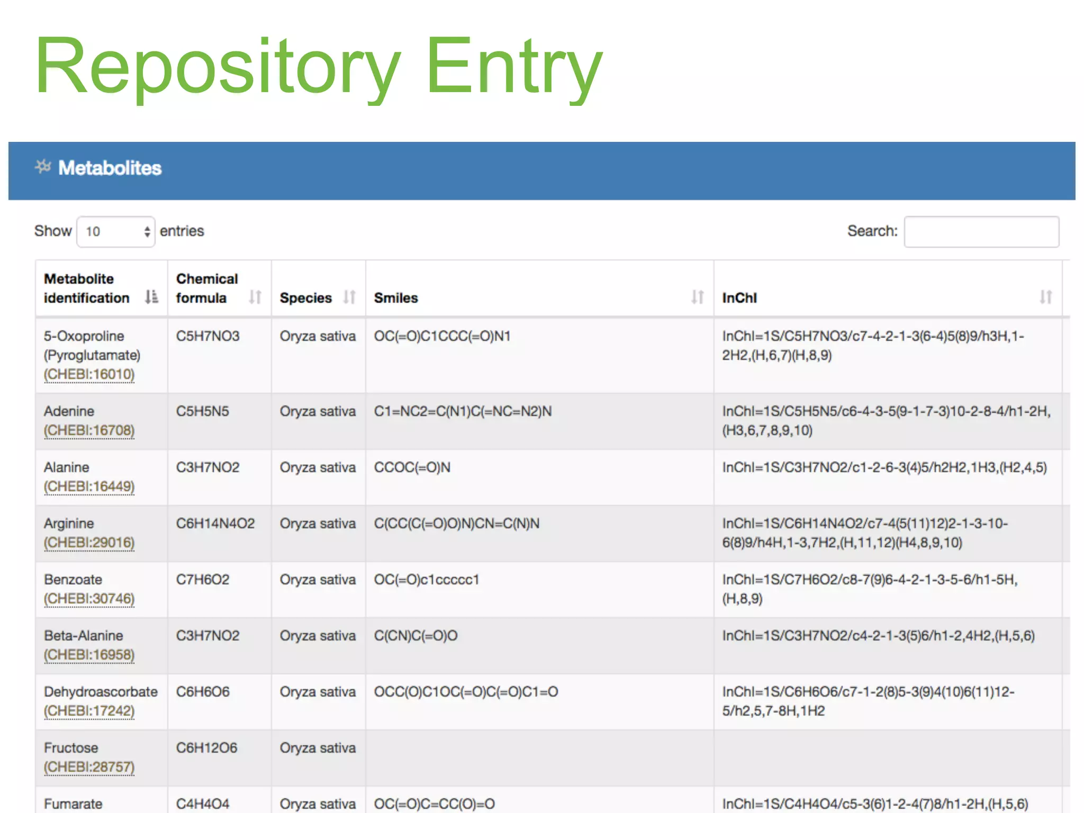Open CHEBI:16010 link for 5-Oxoproline
Viewport: 1084px width, 813px height.
pos(89,374)
